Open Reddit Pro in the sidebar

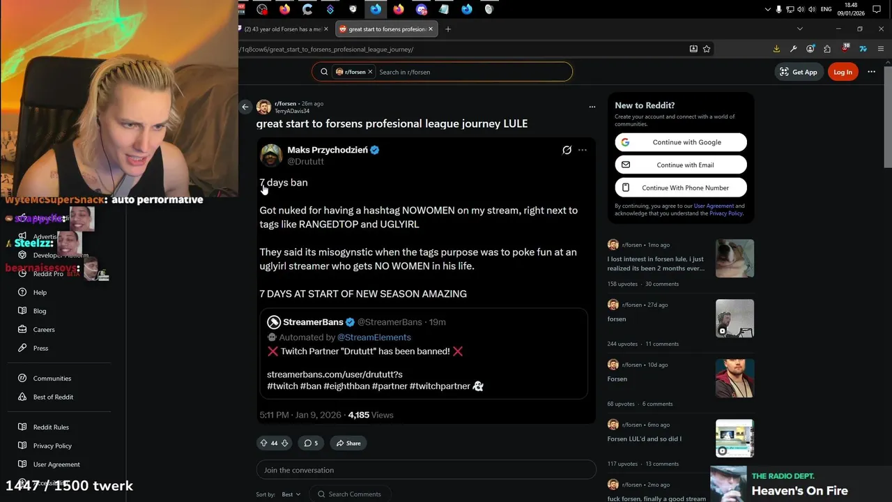tap(49, 274)
